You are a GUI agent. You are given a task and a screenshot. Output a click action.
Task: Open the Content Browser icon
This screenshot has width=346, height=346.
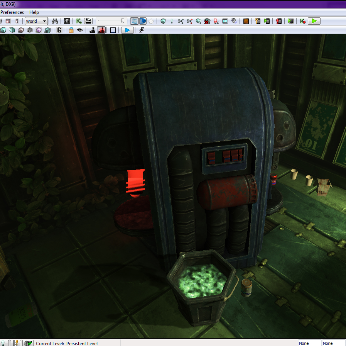click(x=67, y=21)
